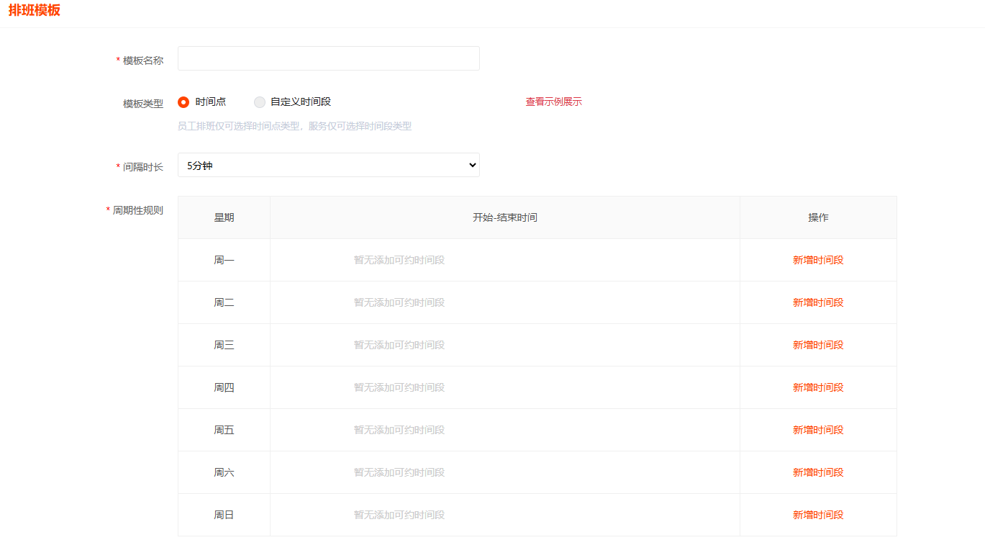Click 新增时间段 in the 周二 row
This screenshot has height=558, width=985.
(817, 302)
